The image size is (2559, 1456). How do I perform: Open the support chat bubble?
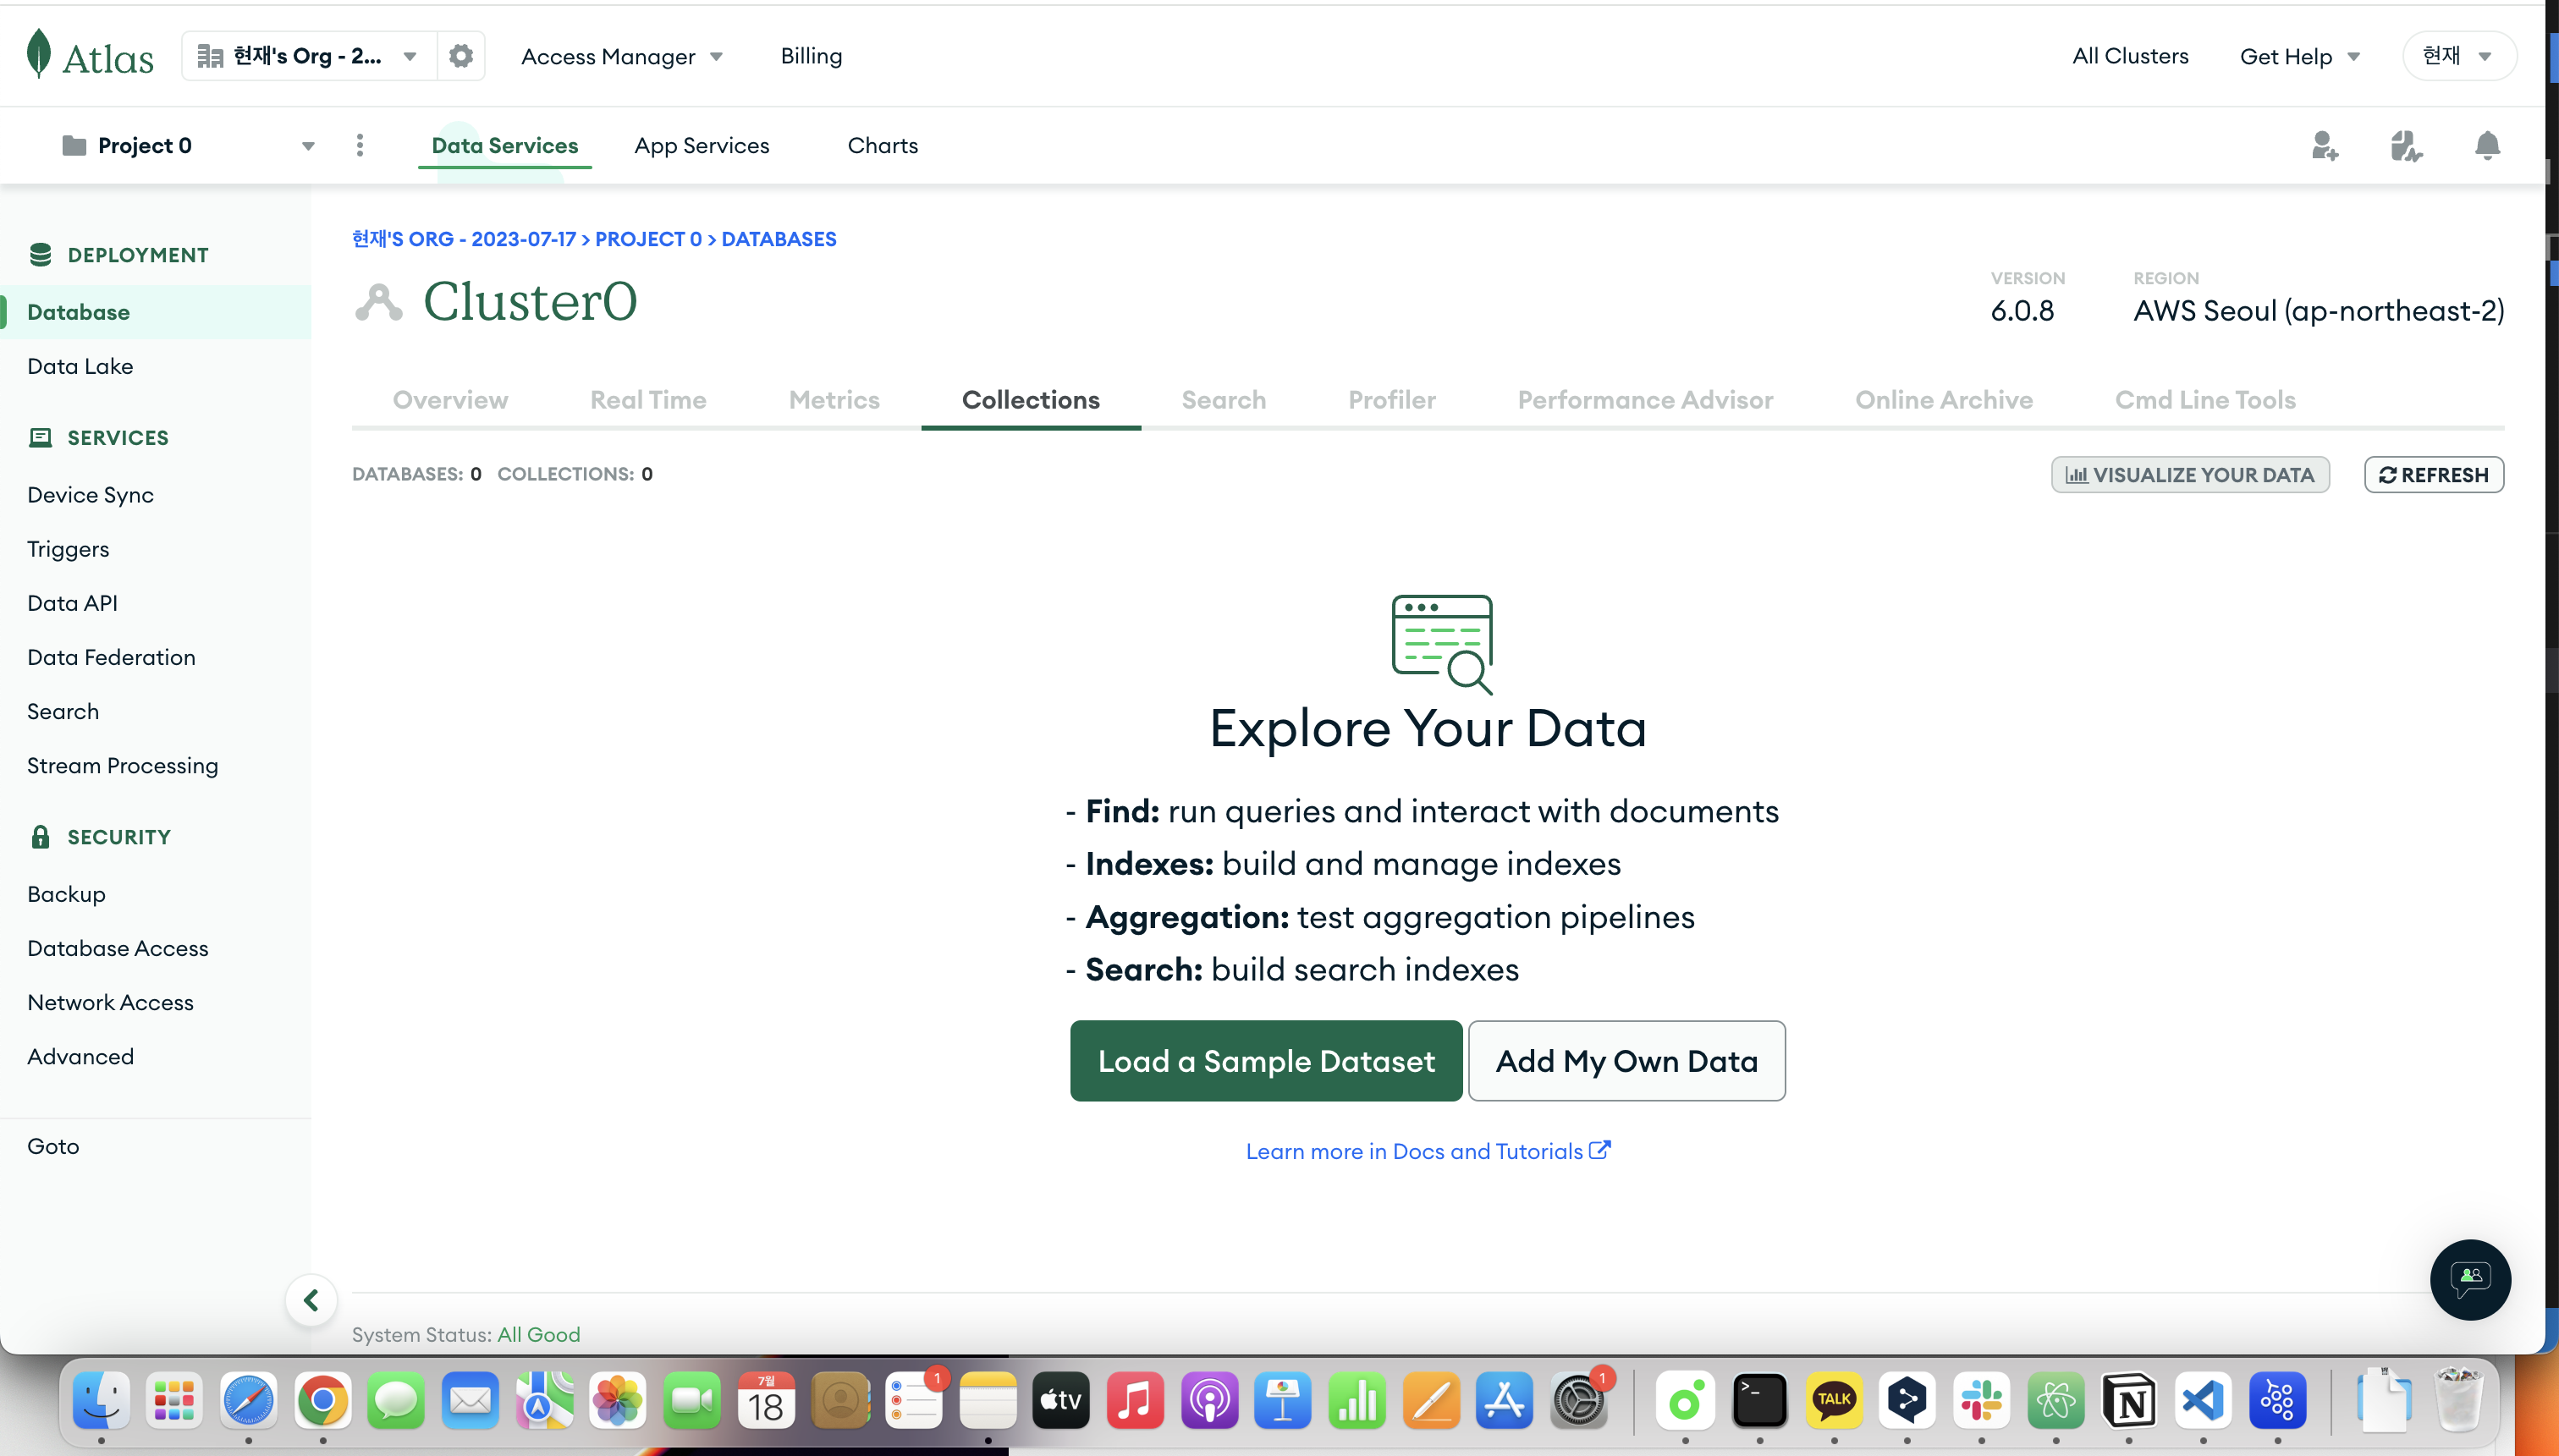tap(2470, 1279)
